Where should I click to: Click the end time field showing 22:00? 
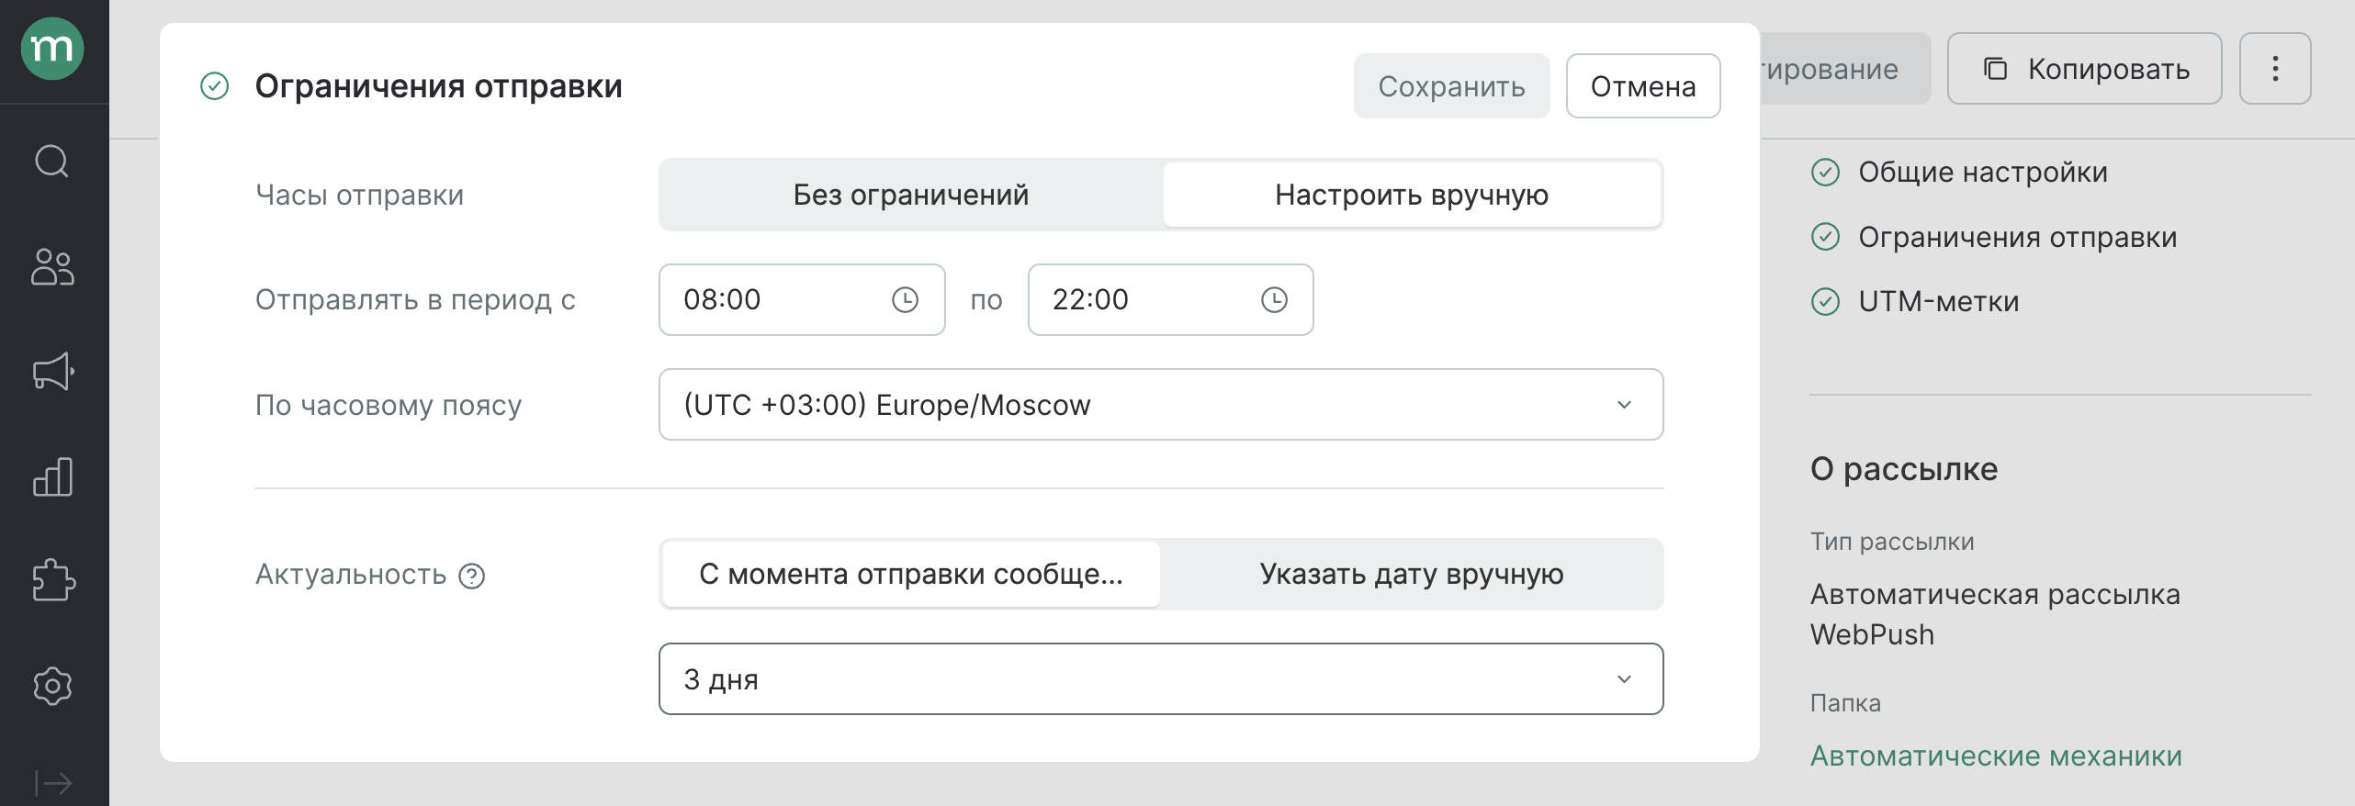pos(1170,300)
